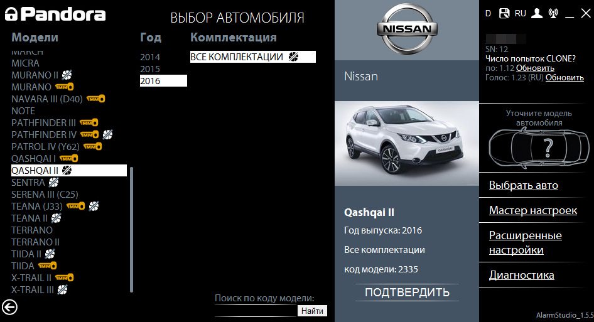Select the X-TRAIL III model name
Screen dimensions: 594x322
tap(33, 290)
